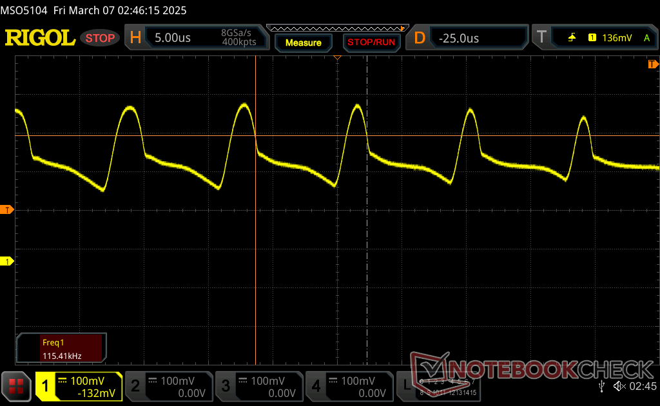Enable channel 4

[x=349, y=386]
